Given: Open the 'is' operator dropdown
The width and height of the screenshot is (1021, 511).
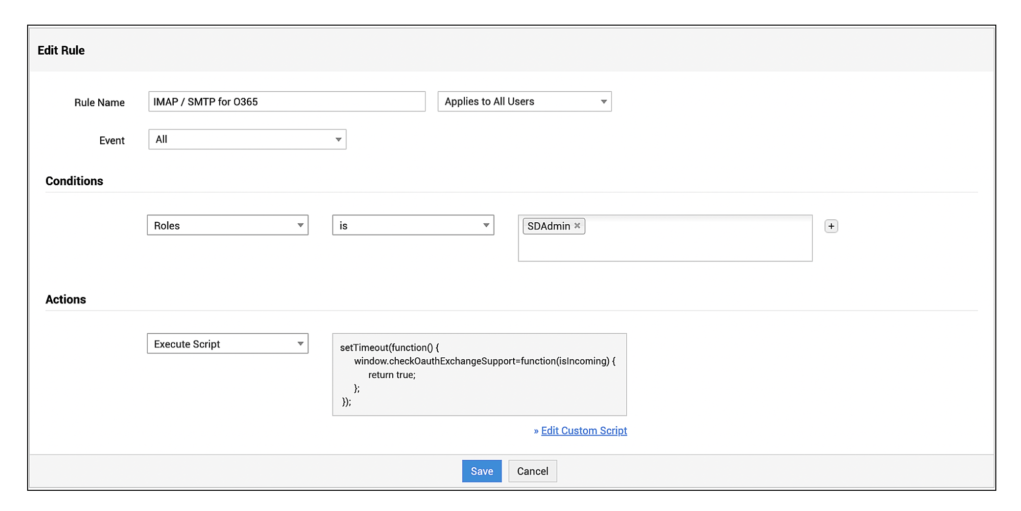Looking at the screenshot, I should [413, 226].
